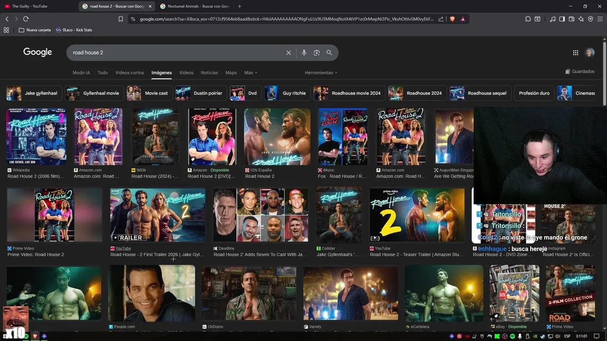
Task: Select the Todo search tab
Action: pyautogui.click(x=102, y=72)
